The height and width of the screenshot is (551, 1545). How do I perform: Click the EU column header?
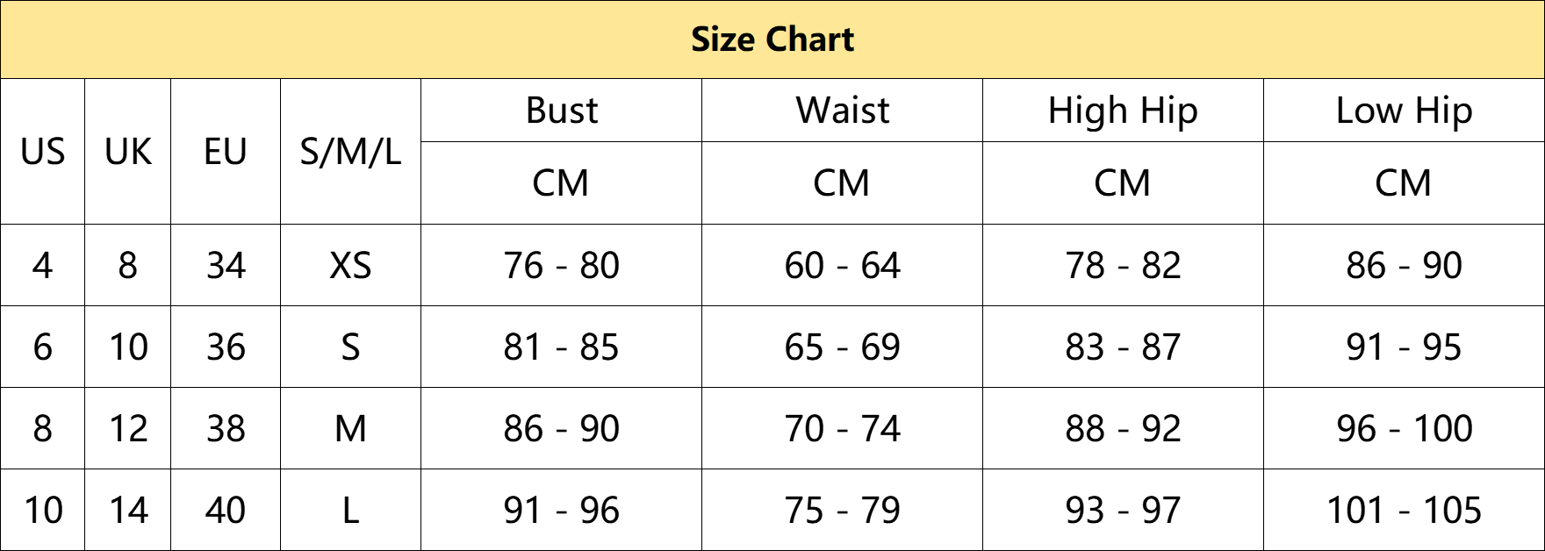coord(226,152)
